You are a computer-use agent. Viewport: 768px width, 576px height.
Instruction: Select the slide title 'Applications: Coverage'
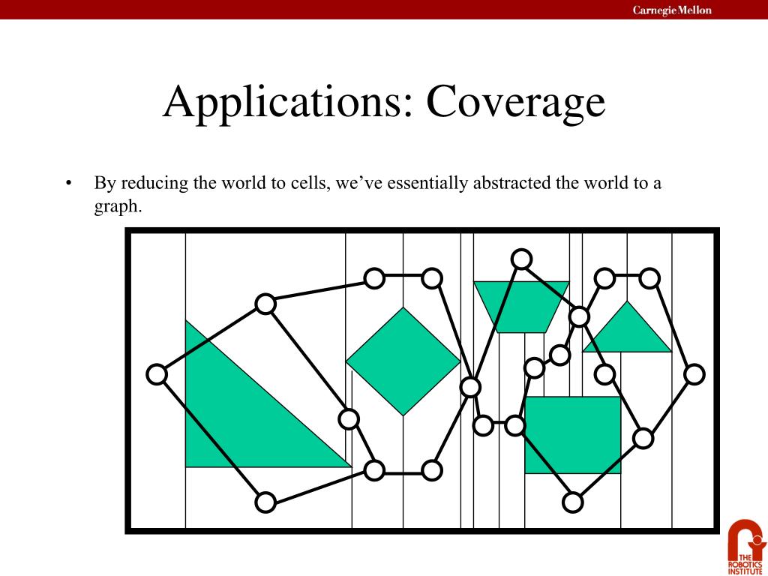click(384, 102)
